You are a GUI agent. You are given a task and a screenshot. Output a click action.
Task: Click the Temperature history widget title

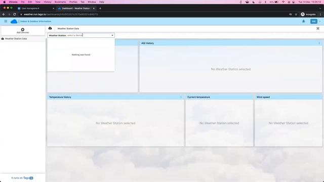(60, 97)
